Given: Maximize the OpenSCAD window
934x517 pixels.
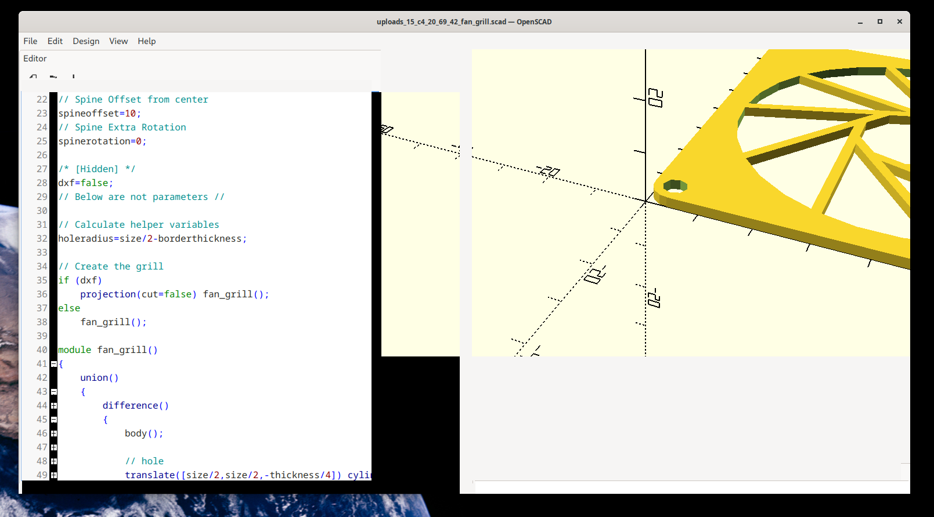Looking at the screenshot, I should 880,22.
